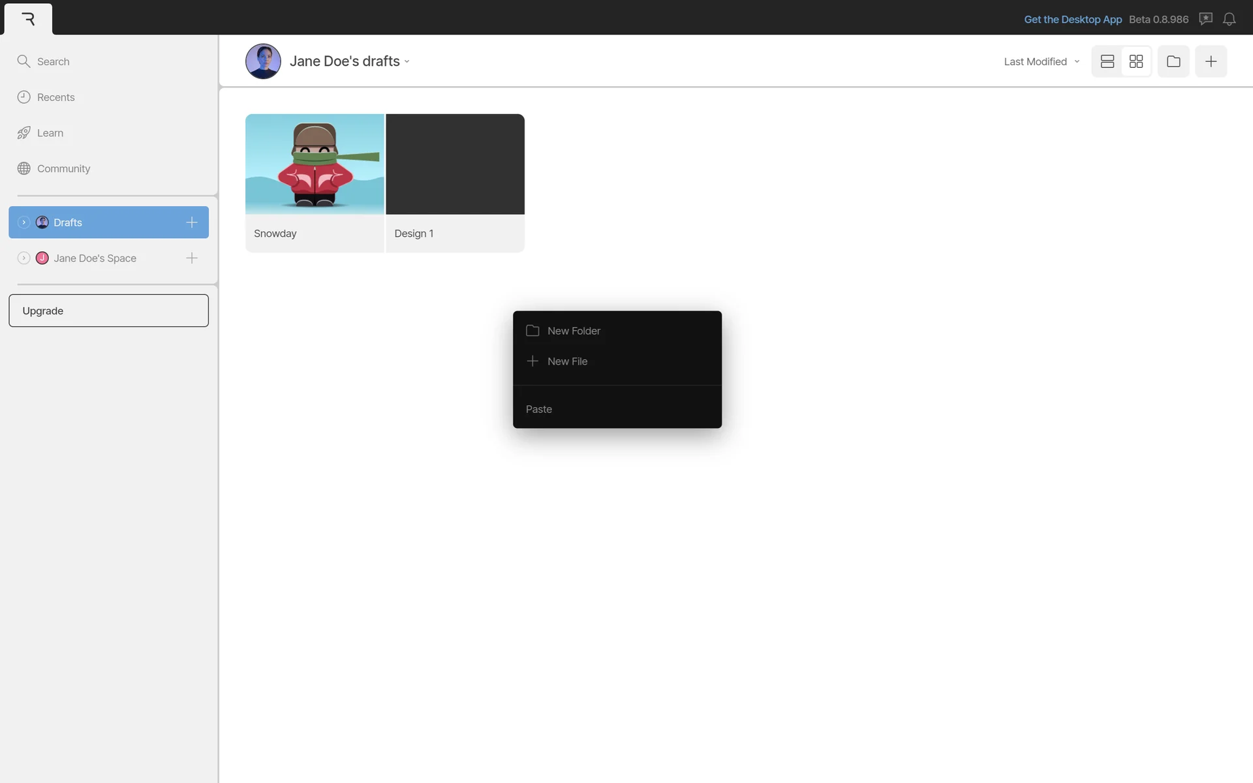Open the feedback chat icon
This screenshot has height=783, width=1253.
pos(1205,19)
